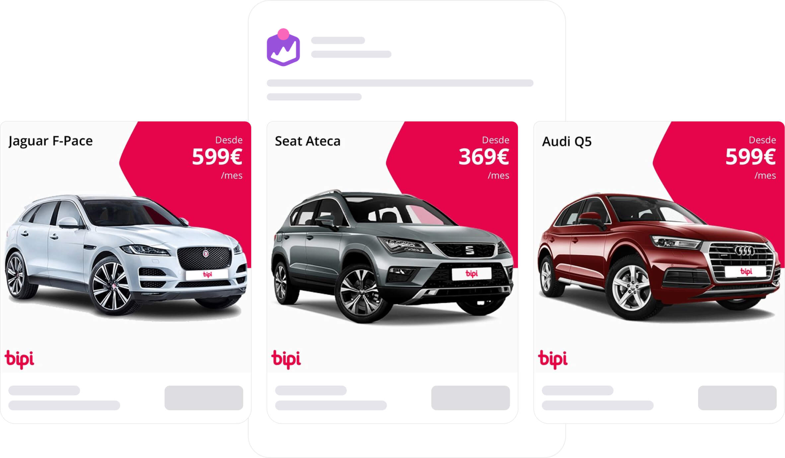Viewport: 785px width, 458px height.
Task: Click the 599€ price on Jaguar card
Action: coord(217,157)
